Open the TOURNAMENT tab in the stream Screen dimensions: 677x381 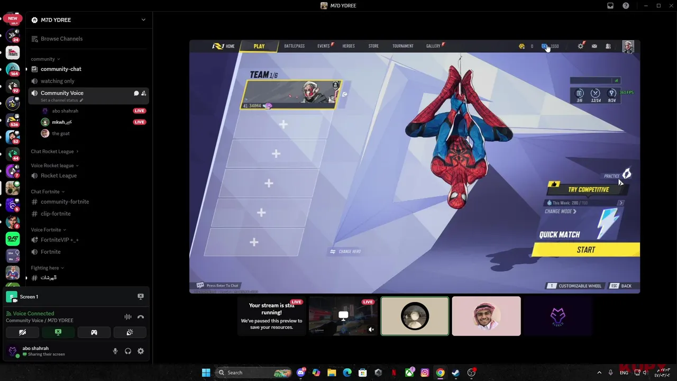(x=403, y=46)
